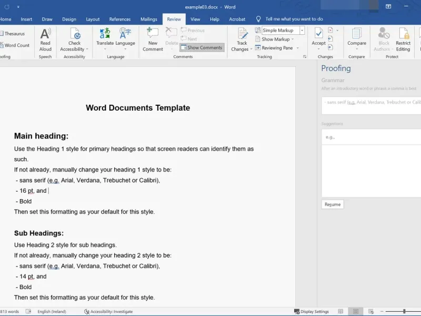Open Display Settings in status bar
Image resolution: width=421 pixels, height=316 pixels.
pos(312,311)
